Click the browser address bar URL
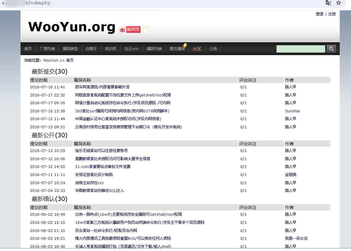Image resolution: width=351 pixels, height=251 pixels. 38,3
